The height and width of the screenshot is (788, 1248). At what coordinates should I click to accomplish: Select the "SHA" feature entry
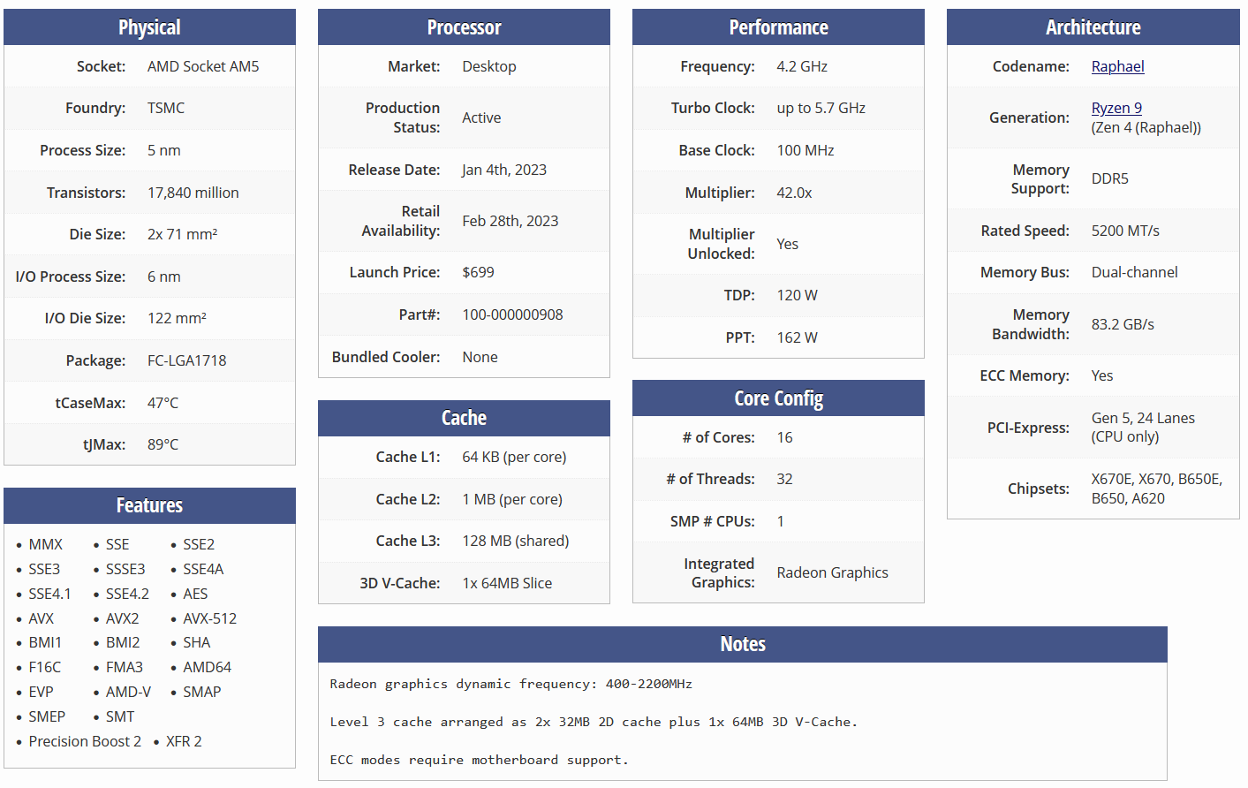[197, 642]
